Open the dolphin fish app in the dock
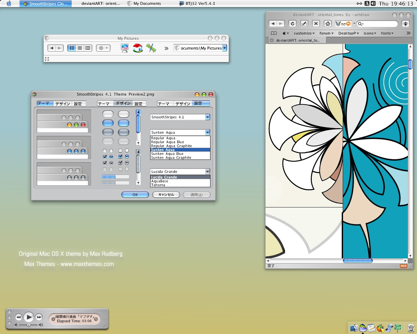Screen dimensions: 417x334 pos(363,328)
